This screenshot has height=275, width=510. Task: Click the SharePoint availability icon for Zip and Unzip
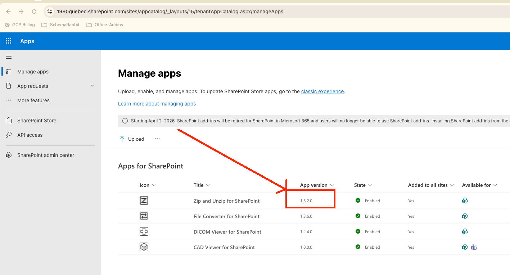(465, 200)
